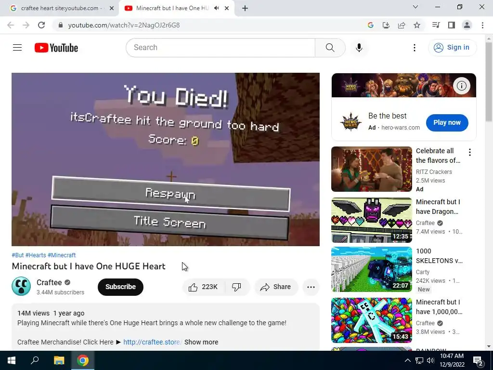The width and height of the screenshot is (493, 370).
Task: Open 1000 SKELETONS video thumbnail
Action: tap(371, 269)
